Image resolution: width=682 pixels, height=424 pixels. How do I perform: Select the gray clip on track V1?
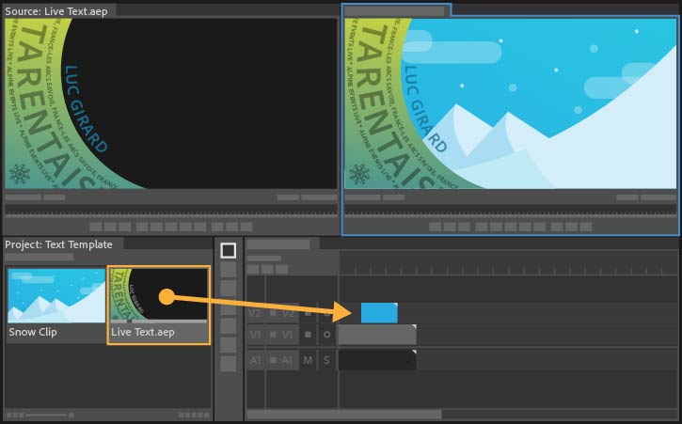[377, 335]
